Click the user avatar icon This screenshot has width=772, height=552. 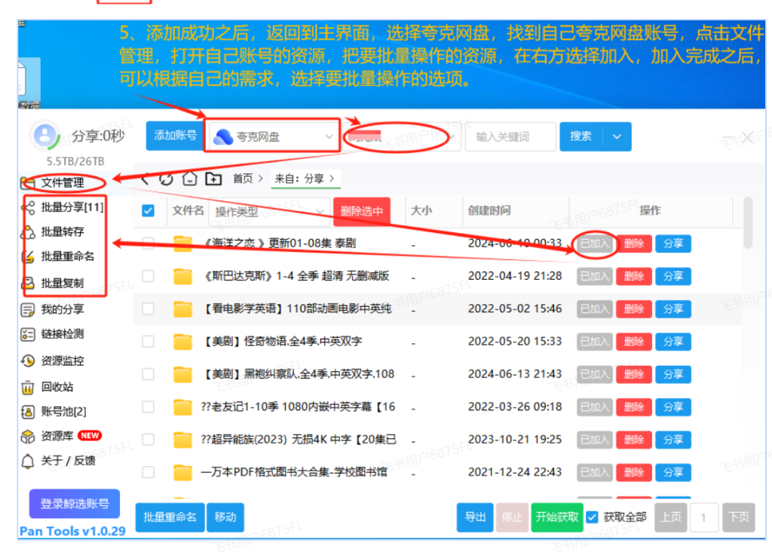pos(45,136)
